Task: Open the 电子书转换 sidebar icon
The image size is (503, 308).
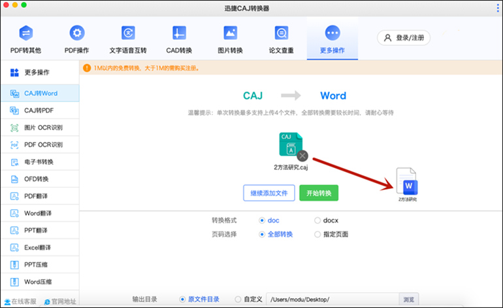Action: point(14,162)
